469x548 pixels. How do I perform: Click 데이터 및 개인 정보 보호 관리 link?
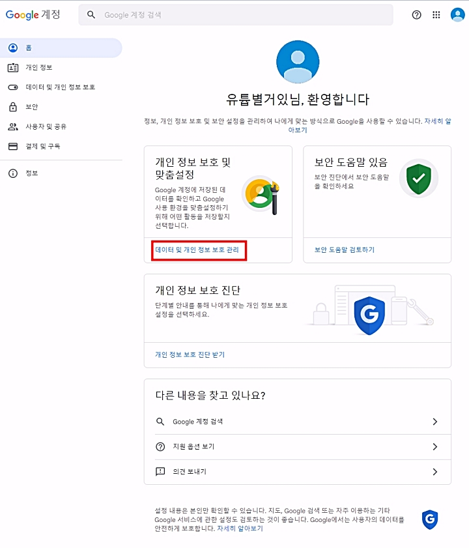(x=197, y=250)
